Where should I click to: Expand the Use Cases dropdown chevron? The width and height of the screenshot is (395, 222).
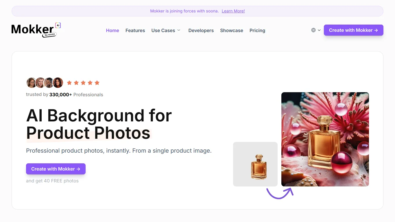coord(179,30)
